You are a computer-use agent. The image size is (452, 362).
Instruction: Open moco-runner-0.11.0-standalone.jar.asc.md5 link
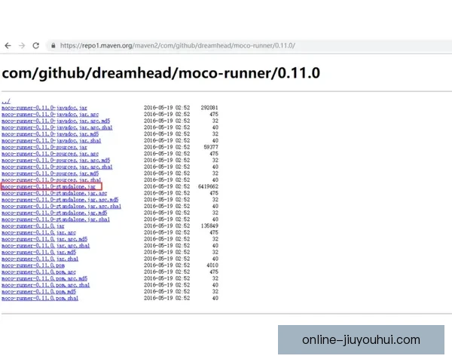60,200
